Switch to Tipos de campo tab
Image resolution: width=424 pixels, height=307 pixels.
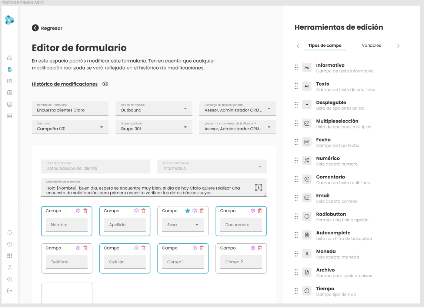point(325,46)
